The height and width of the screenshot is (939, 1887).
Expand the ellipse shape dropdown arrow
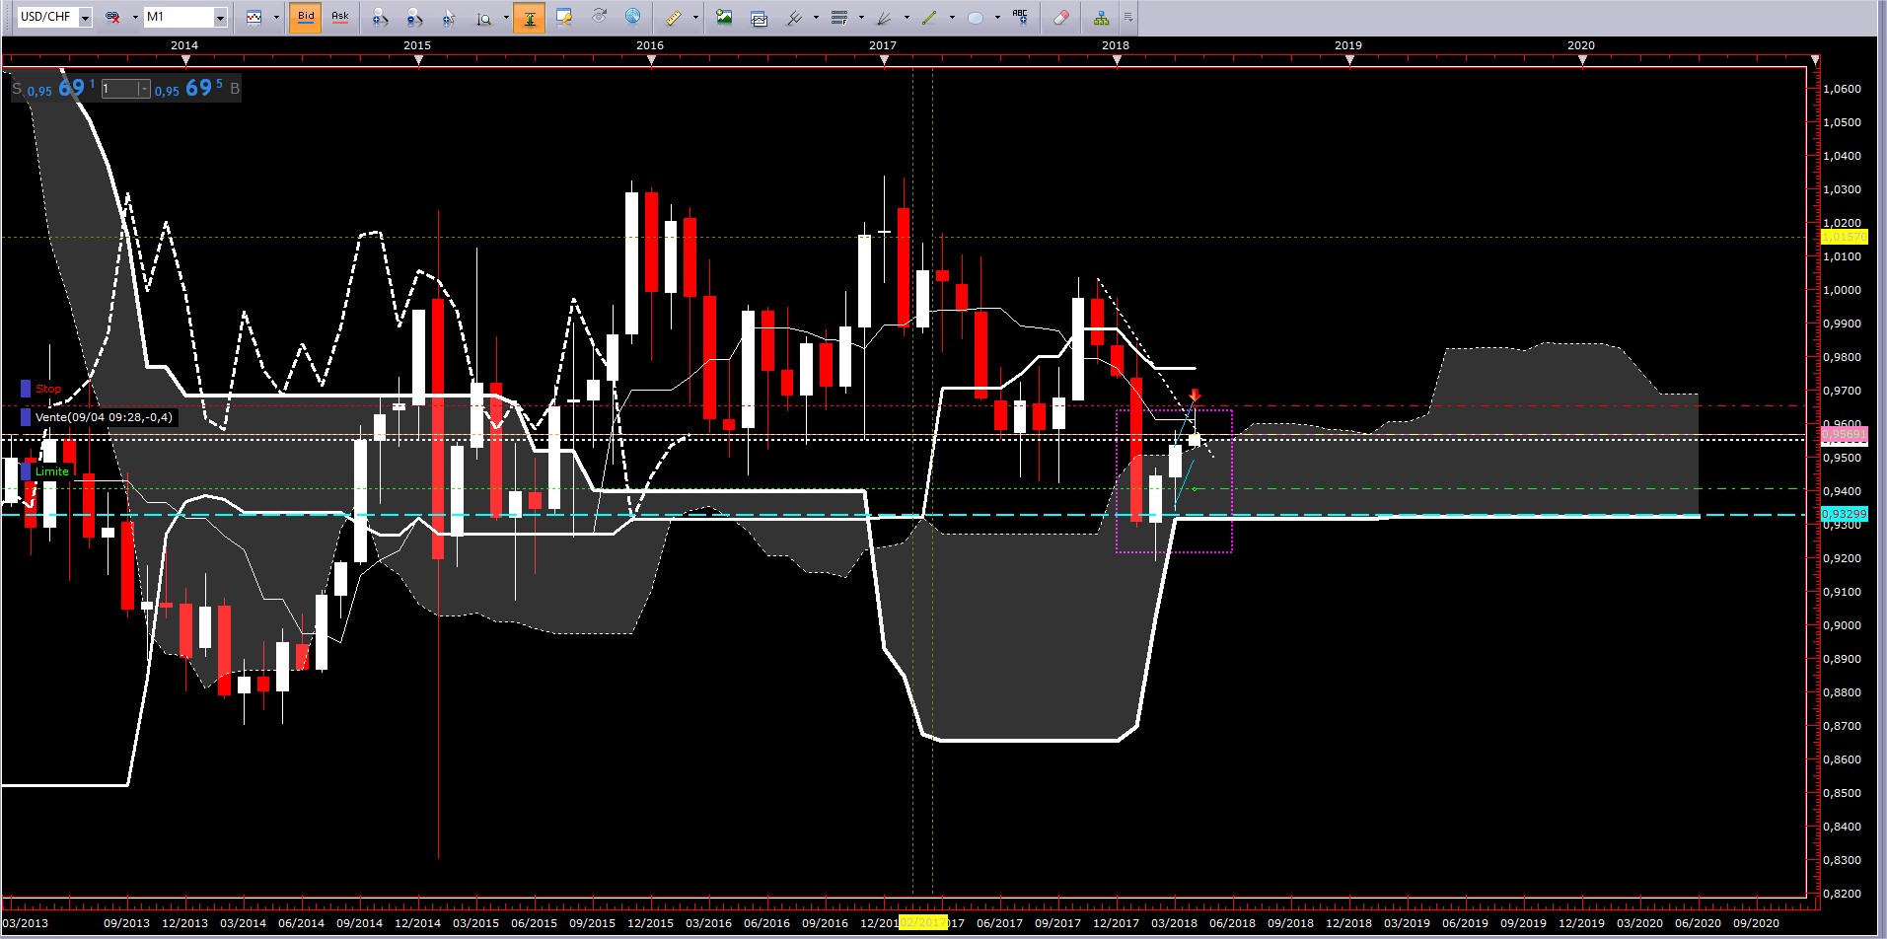[x=997, y=17]
